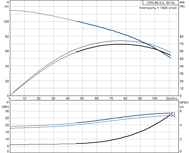The image size is (189, 153).
Task: Click the 10 tick on flow axis
Action: click(x=24, y=98)
